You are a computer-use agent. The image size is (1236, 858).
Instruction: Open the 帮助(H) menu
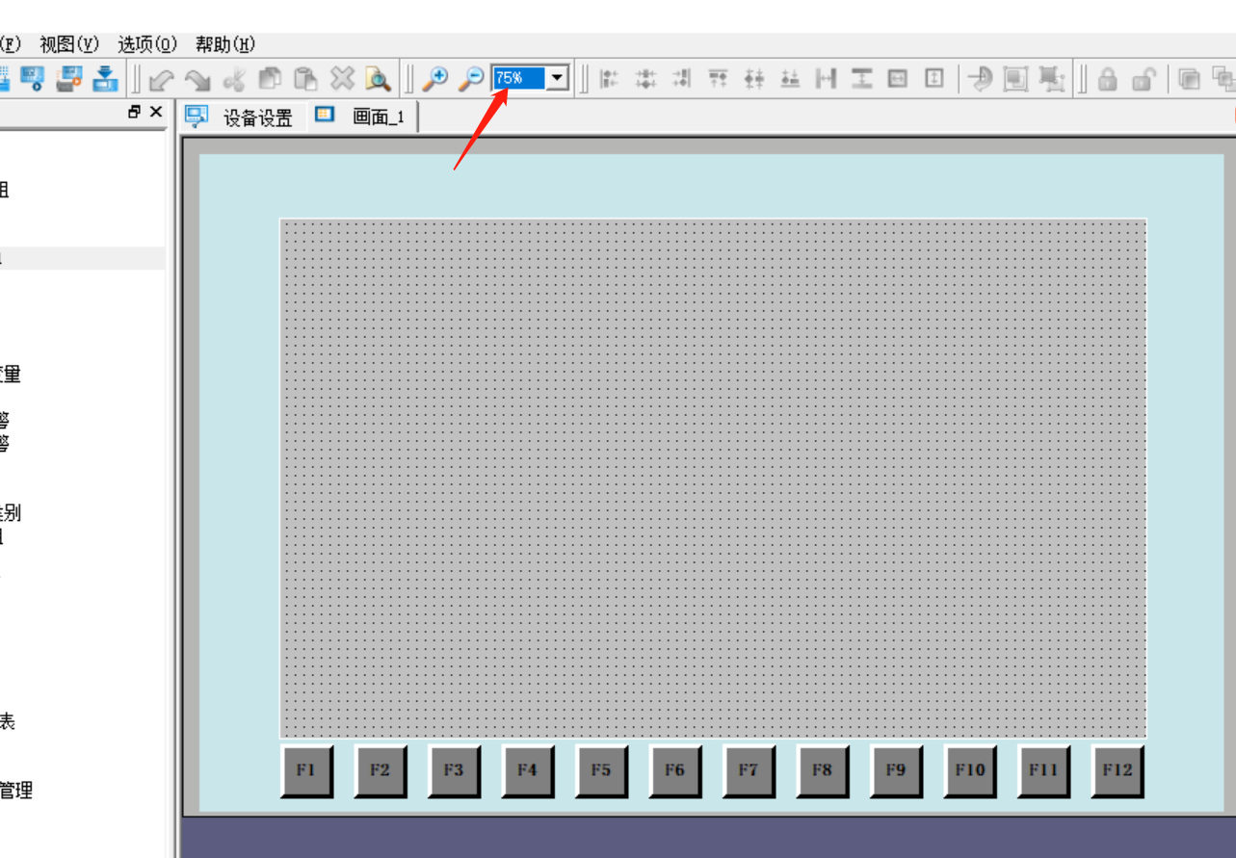tap(225, 44)
